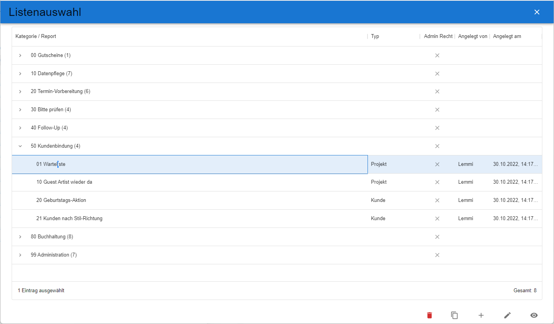Click Admin Recht X in Buchhaltung row
The height and width of the screenshot is (324, 554).
click(x=437, y=237)
